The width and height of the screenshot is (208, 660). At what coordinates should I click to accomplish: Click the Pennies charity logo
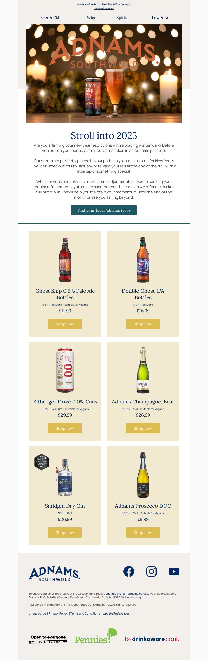coord(96,636)
